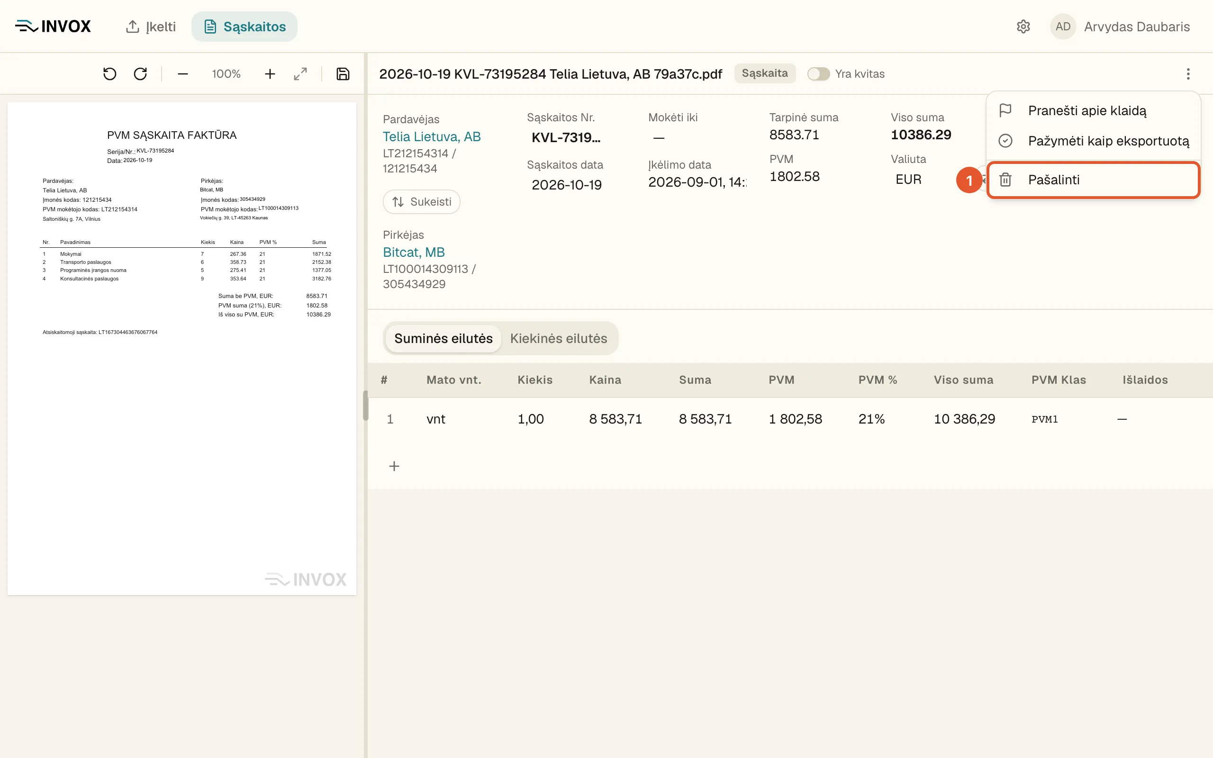1213x758 pixels.
Task: Edit the Sąskaitos Nr. field
Action: [566, 137]
